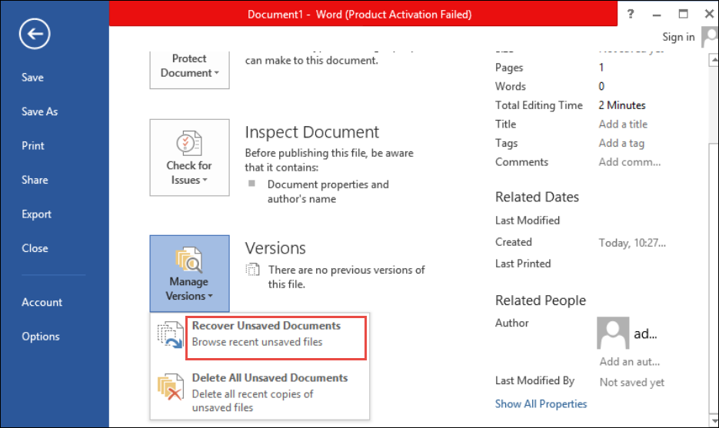Expand the Check for Issues dropdown

pos(189,158)
